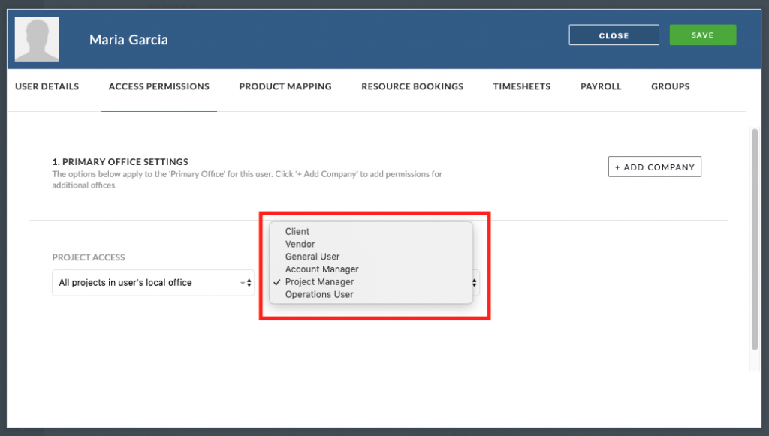
Task: Go to the Product Mapping tab
Action: [x=285, y=86]
